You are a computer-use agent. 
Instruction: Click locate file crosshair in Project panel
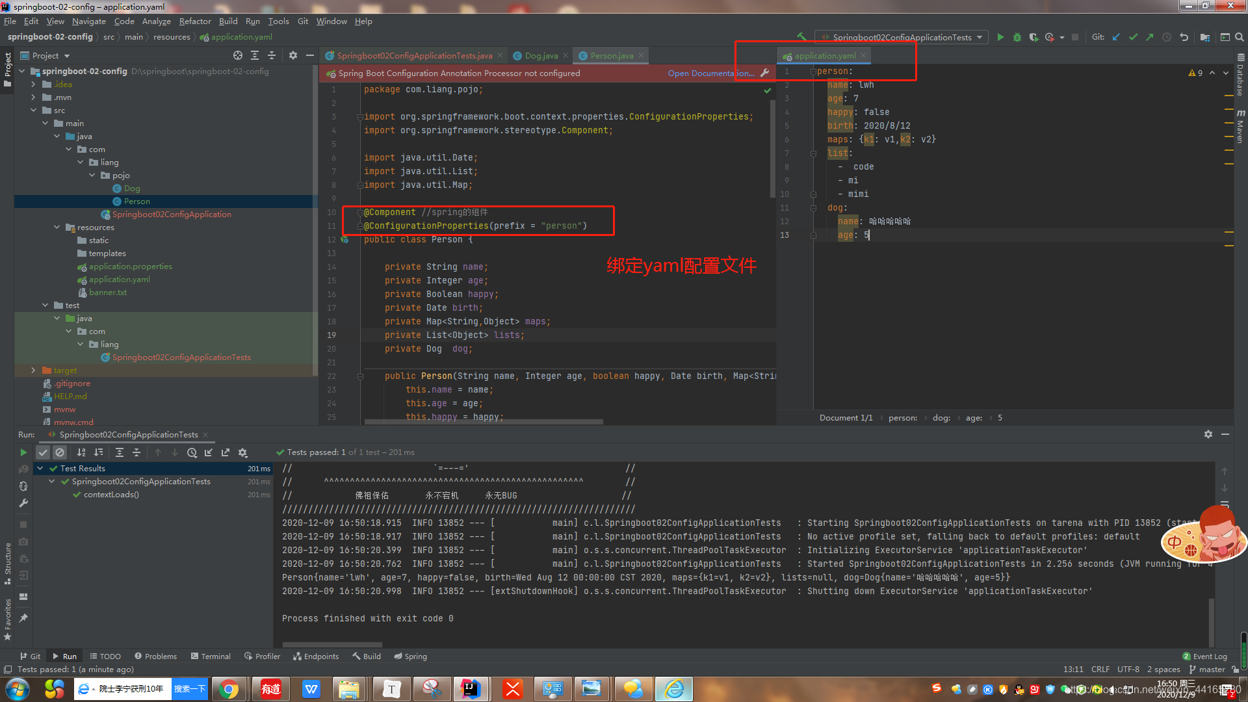[x=238, y=55]
